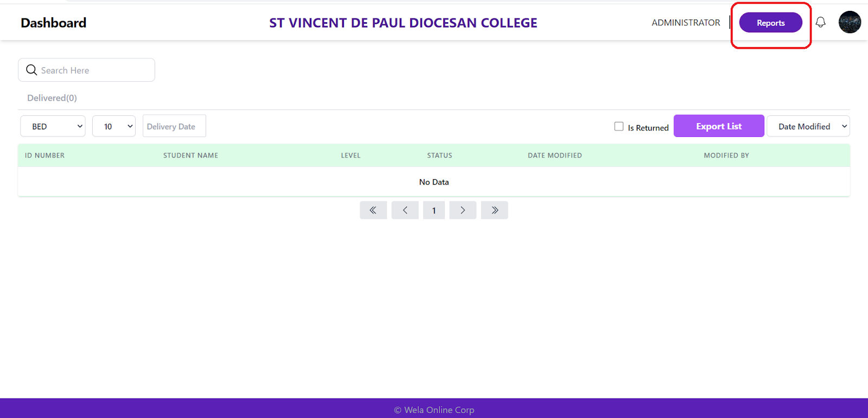Screen dimensions: 868x418
Task: Click into the Search Here field
Action: pos(86,70)
